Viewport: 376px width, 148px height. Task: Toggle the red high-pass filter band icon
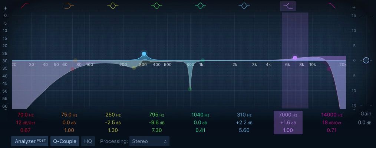coord(25,6)
